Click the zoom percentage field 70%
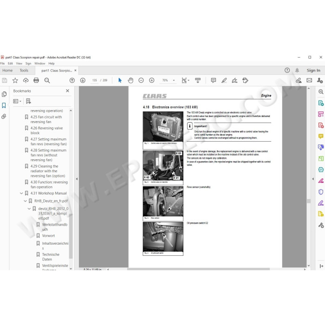The width and height of the screenshot is (325, 325). [x=165, y=80]
